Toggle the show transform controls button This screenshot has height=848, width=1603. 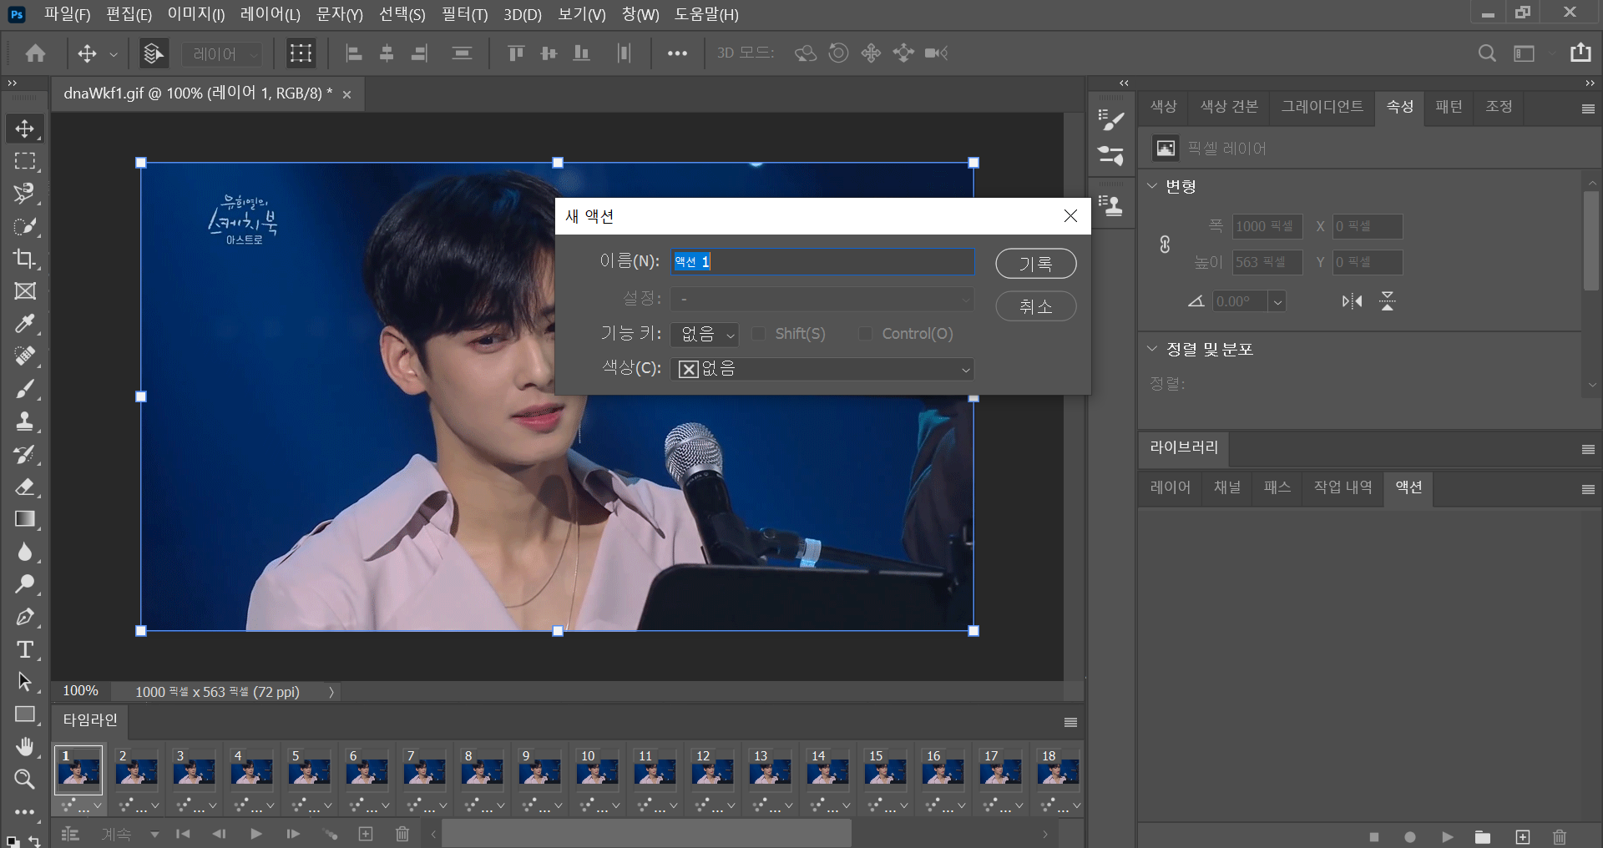pos(301,53)
